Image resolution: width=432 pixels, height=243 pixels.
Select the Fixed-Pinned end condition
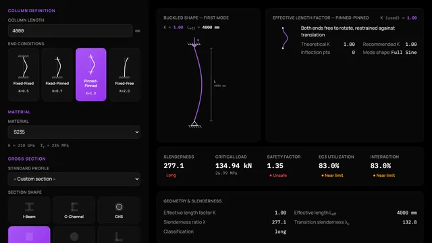click(57, 75)
